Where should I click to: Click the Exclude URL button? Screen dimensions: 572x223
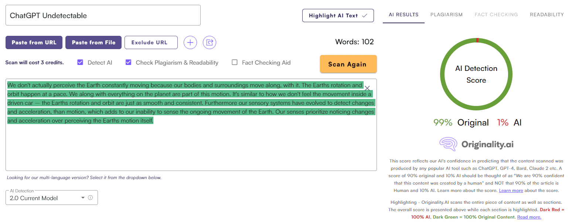(x=151, y=42)
